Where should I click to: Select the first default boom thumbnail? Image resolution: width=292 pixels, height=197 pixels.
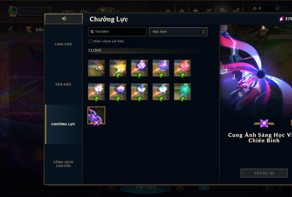pos(96,68)
